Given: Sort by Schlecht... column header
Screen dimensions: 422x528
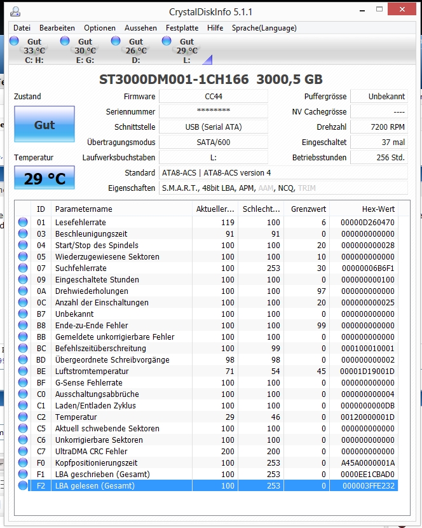Looking at the screenshot, I should point(261,209).
